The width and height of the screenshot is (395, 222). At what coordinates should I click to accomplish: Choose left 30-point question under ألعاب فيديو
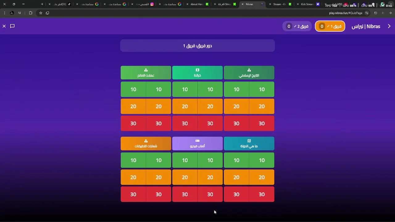click(x=185, y=194)
